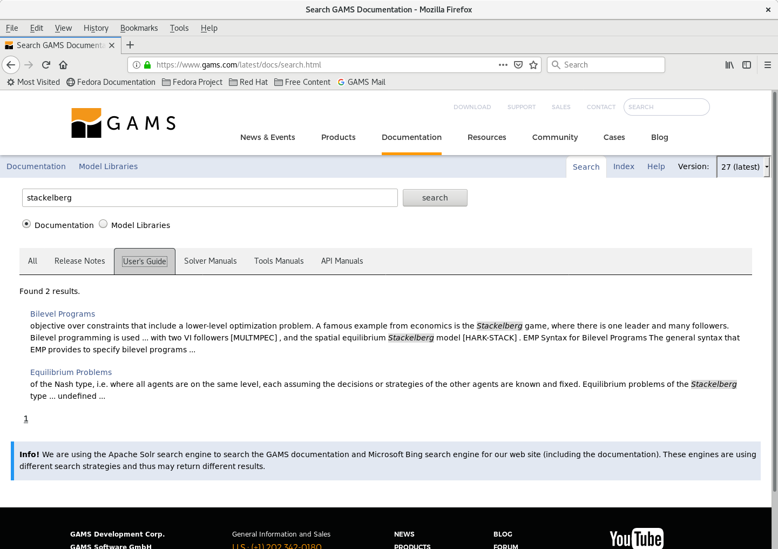Open the Tools menu
This screenshot has height=549, width=778.
(179, 28)
